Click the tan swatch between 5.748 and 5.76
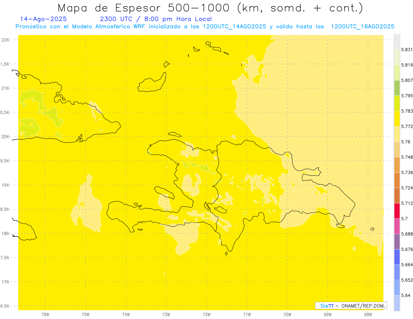 (397, 149)
